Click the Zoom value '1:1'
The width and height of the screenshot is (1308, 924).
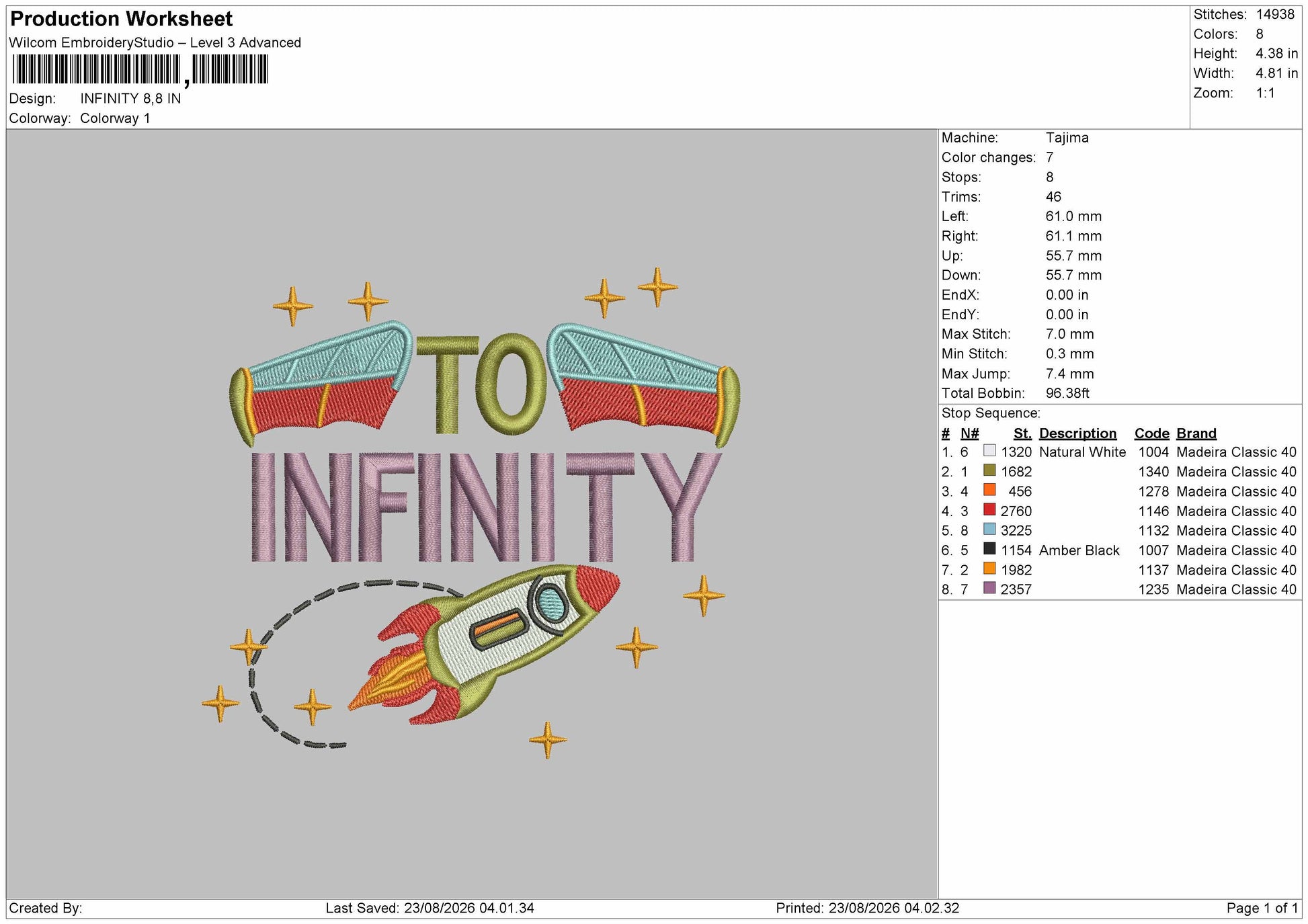click(x=1265, y=93)
